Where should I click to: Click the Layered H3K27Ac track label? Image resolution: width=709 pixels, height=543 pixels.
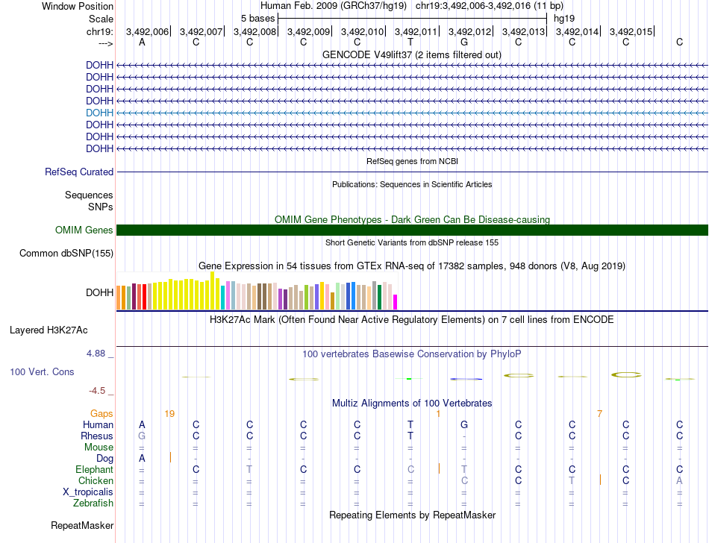tap(49, 330)
